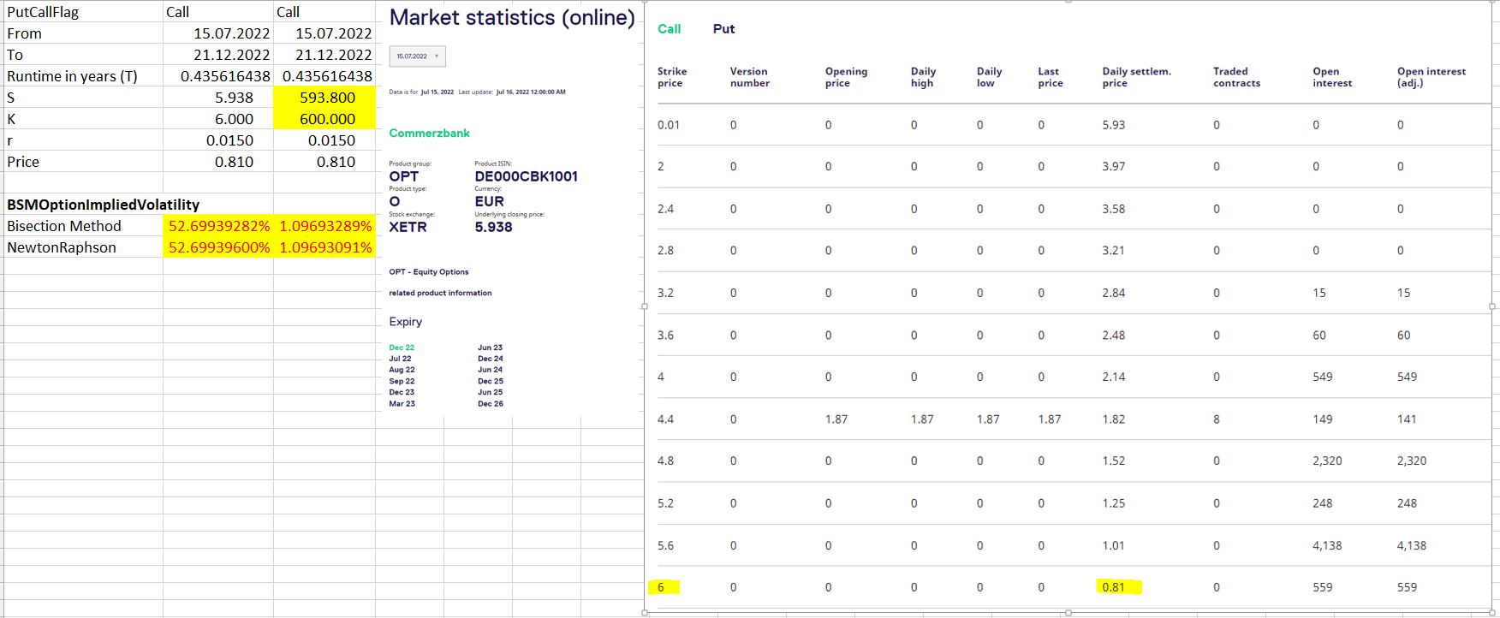Click the Open interest column header
The height and width of the screenshot is (618, 1500).
pos(1331,77)
